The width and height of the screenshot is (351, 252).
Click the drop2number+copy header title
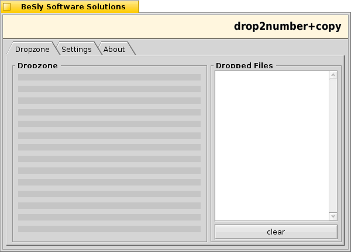pyautogui.click(x=287, y=26)
